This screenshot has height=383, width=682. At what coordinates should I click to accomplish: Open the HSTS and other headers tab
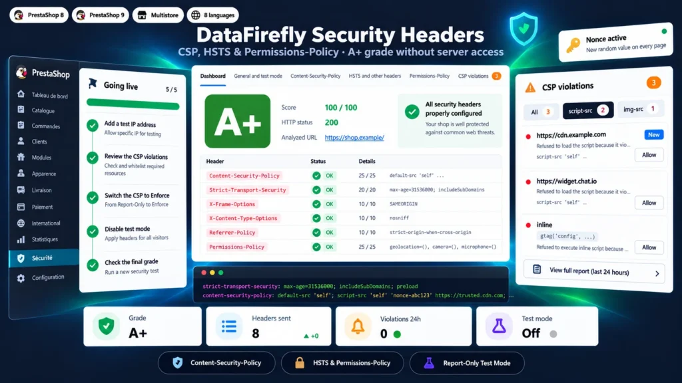374,76
